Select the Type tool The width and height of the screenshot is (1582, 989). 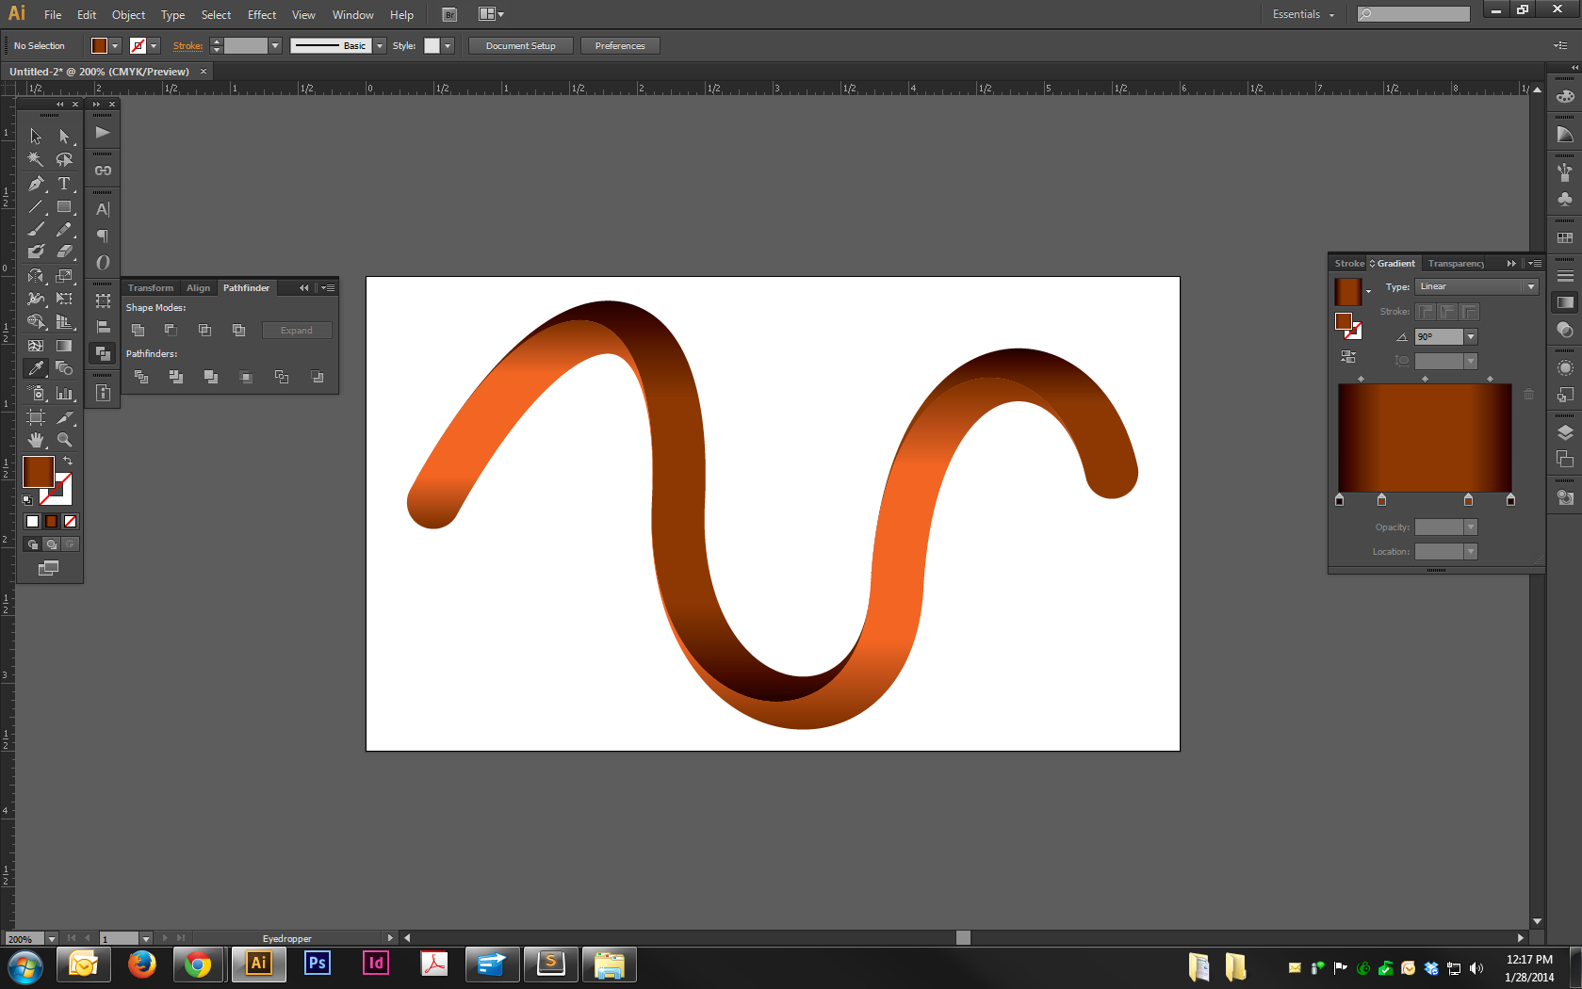(64, 183)
